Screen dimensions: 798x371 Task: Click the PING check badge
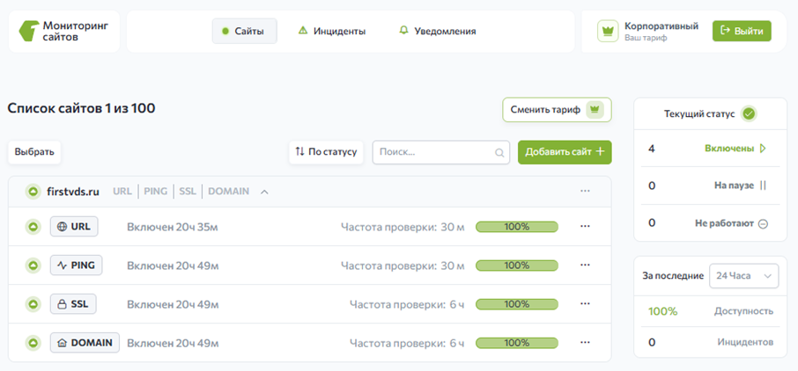77,266
